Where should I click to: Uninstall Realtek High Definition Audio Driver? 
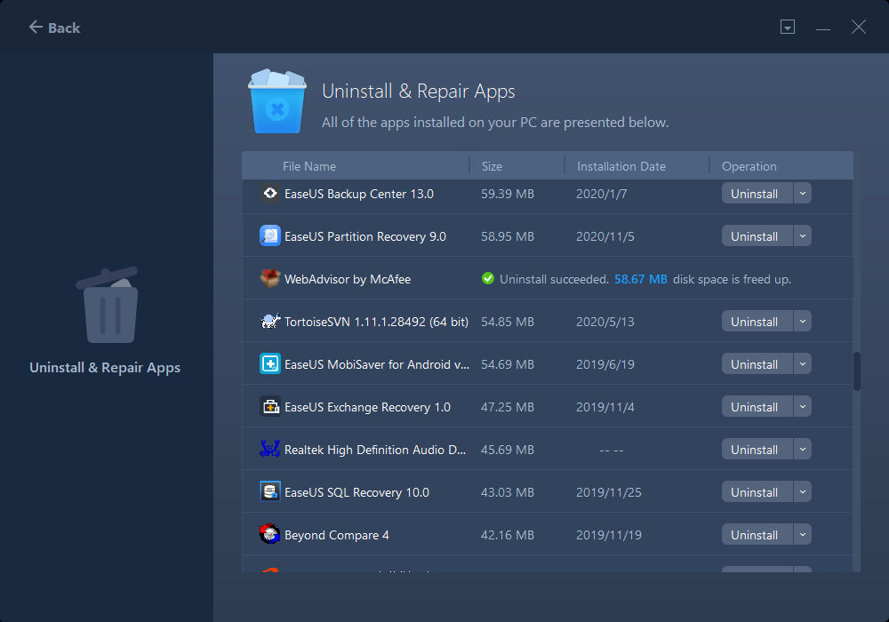[754, 450]
